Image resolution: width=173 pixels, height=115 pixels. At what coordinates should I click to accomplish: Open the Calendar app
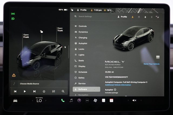111,100
